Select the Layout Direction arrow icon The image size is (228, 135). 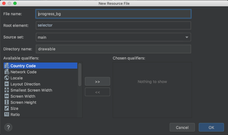tap(7, 84)
